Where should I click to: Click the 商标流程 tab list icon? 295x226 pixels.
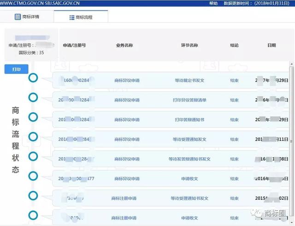point(72,17)
